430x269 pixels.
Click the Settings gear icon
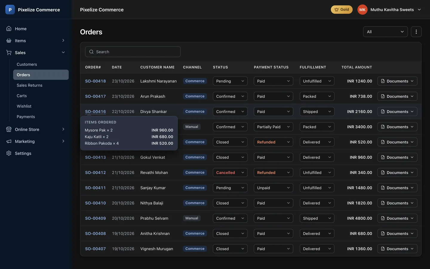(x=9, y=153)
